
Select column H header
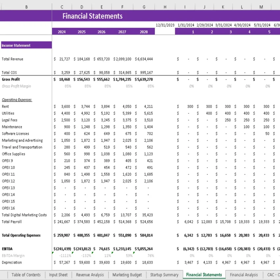(x=165, y=7)
